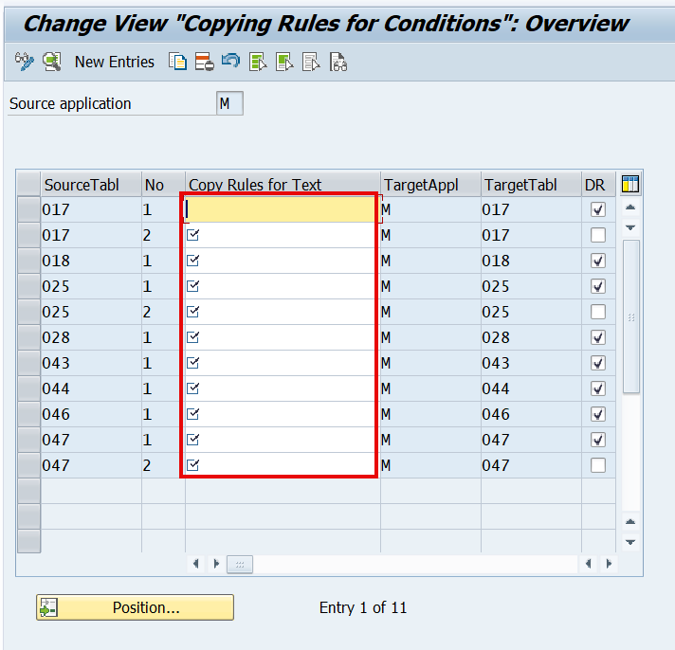Toggle DR checkbox for row 047 No 1
Image resolution: width=675 pixels, height=650 pixels.
[x=598, y=440]
